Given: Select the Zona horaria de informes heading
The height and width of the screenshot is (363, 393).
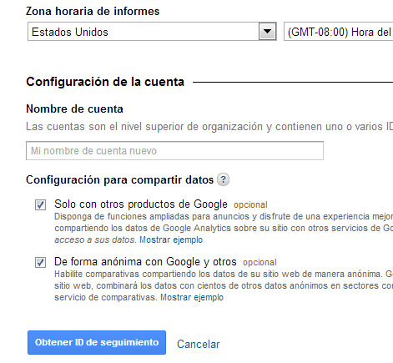Looking at the screenshot, I should pyautogui.click(x=93, y=12).
